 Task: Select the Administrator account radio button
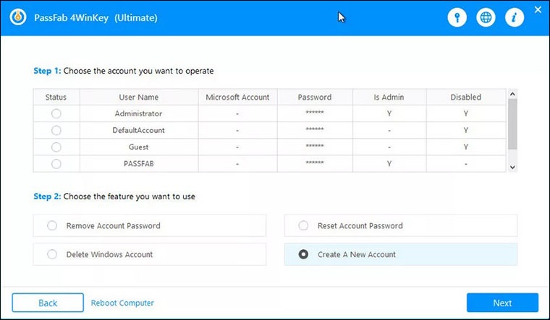[56, 113]
